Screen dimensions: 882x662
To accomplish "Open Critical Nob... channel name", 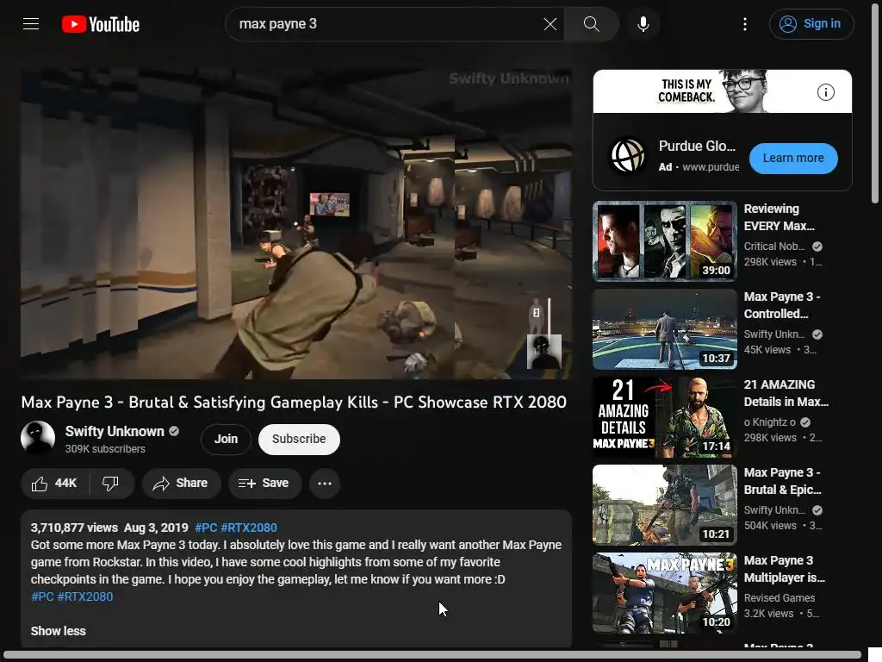I will pyautogui.click(x=774, y=247).
